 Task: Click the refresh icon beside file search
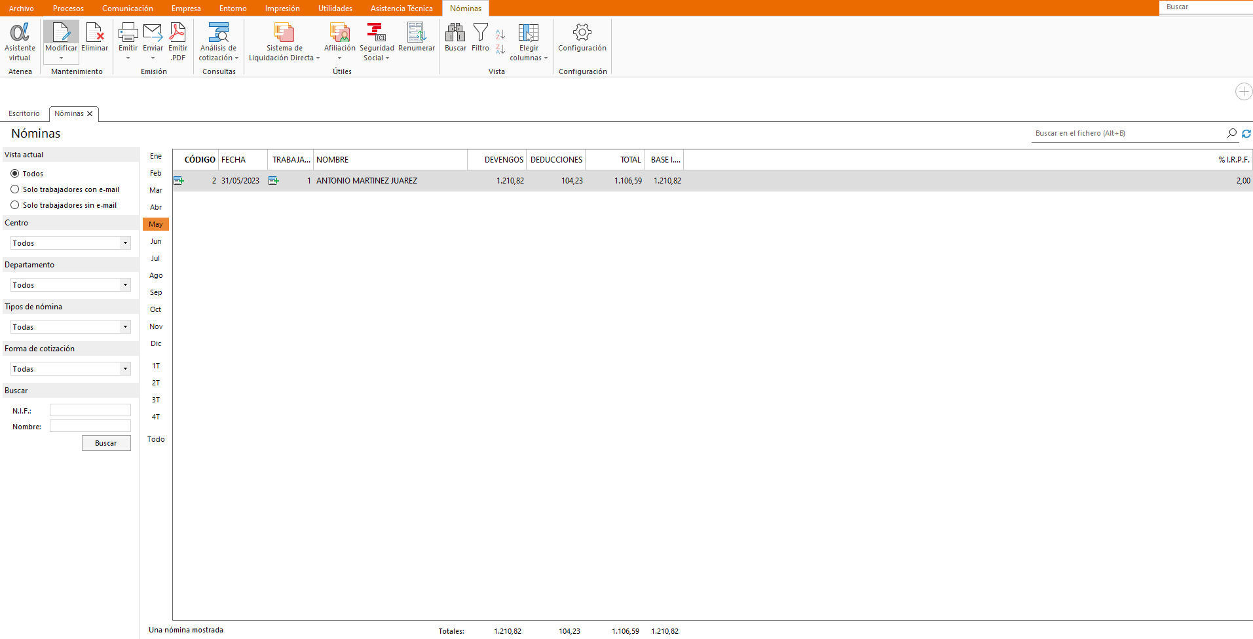pos(1246,133)
